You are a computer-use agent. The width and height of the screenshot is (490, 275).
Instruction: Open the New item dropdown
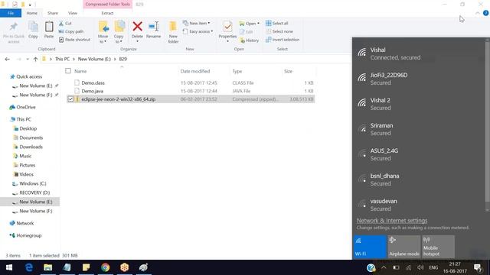(x=197, y=24)
